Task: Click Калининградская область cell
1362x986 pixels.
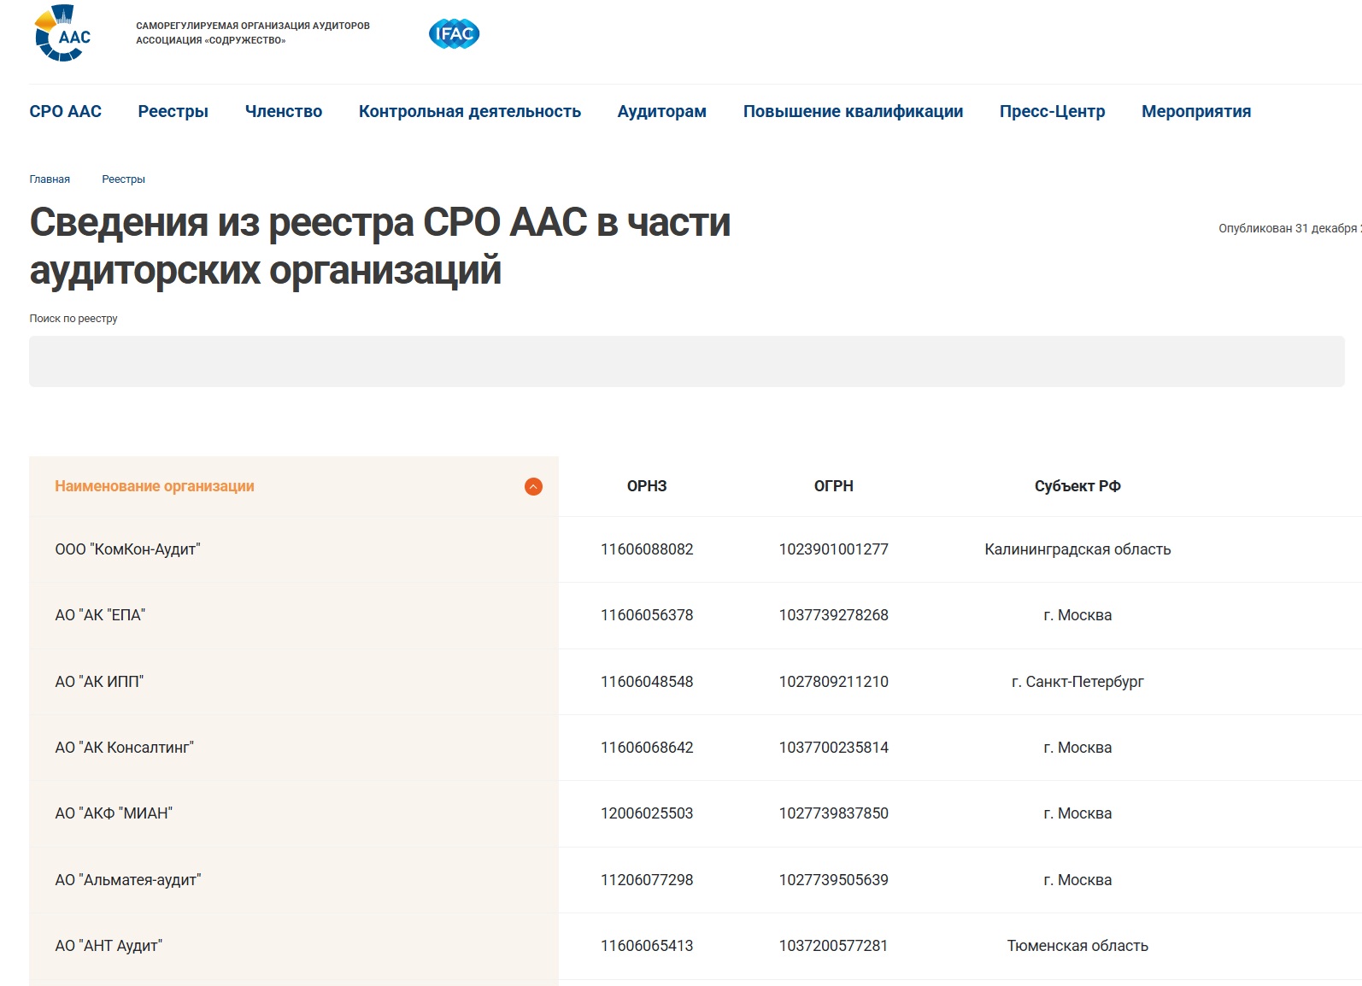Action: coord(1077,549)
